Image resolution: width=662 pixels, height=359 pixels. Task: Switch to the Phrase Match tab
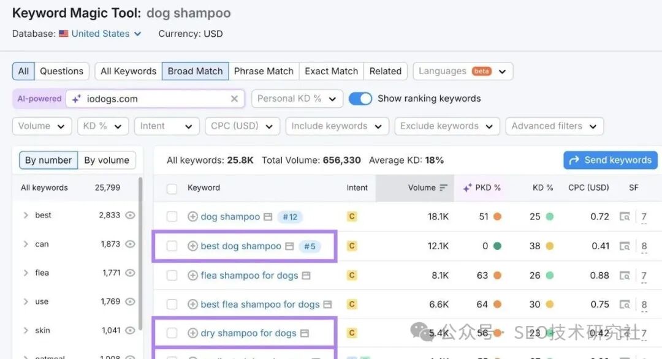pyautogui.click(x=264, y=71)
